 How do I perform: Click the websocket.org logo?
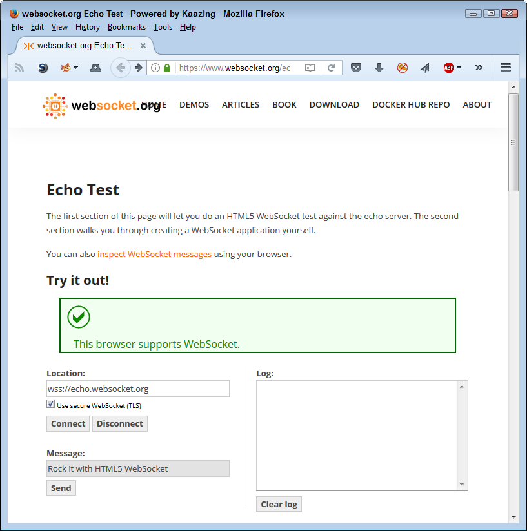tap(101, 106)
